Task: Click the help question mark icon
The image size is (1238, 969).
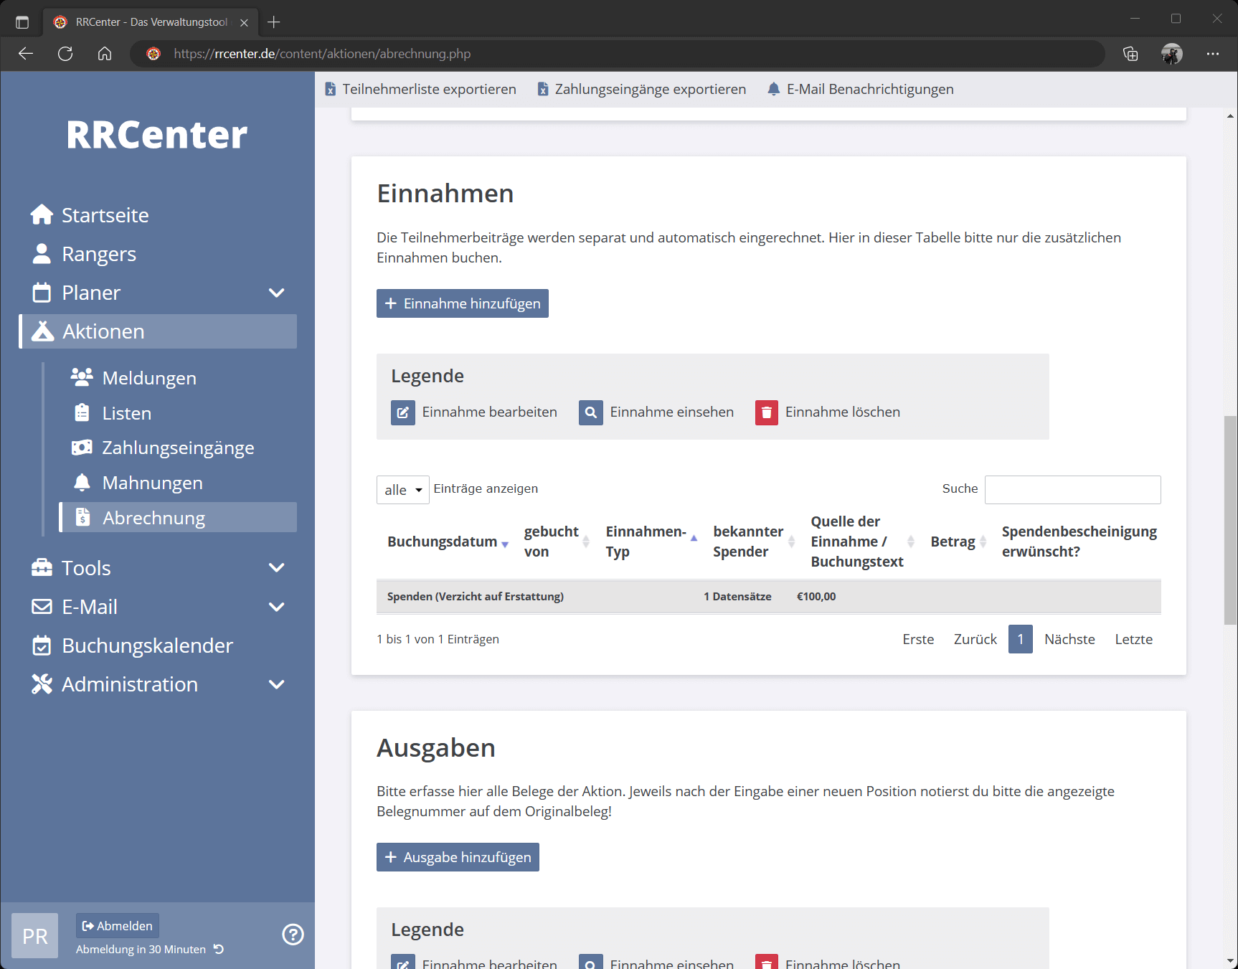Action: point(293,935)
